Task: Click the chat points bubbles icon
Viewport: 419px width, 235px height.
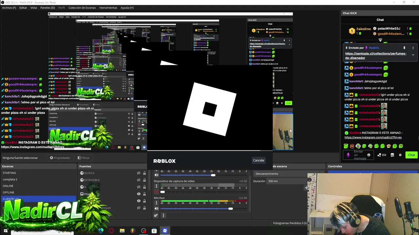Action: pyautogui.click(x=379, y=155)
